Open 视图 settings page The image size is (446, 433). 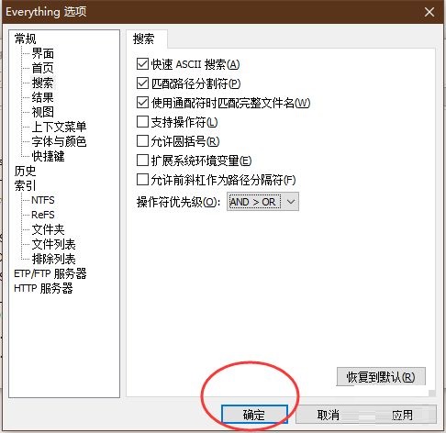pos(43,112)
